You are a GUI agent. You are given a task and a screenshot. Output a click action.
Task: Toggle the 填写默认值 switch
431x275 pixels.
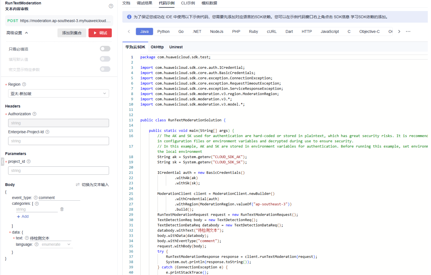105,59
